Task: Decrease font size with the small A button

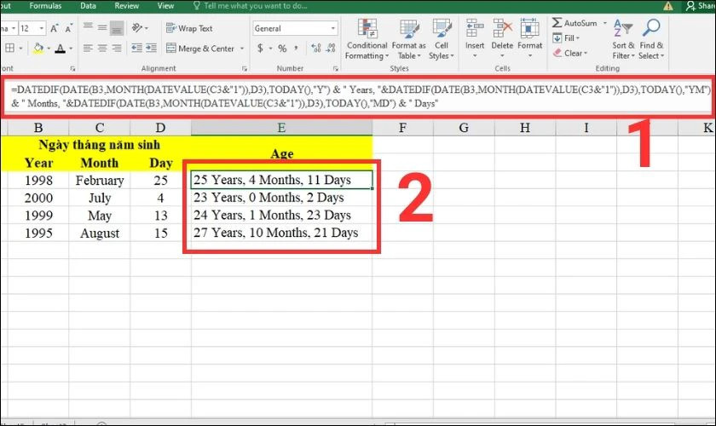Action: pyautogui.click(x=68, y=28)
